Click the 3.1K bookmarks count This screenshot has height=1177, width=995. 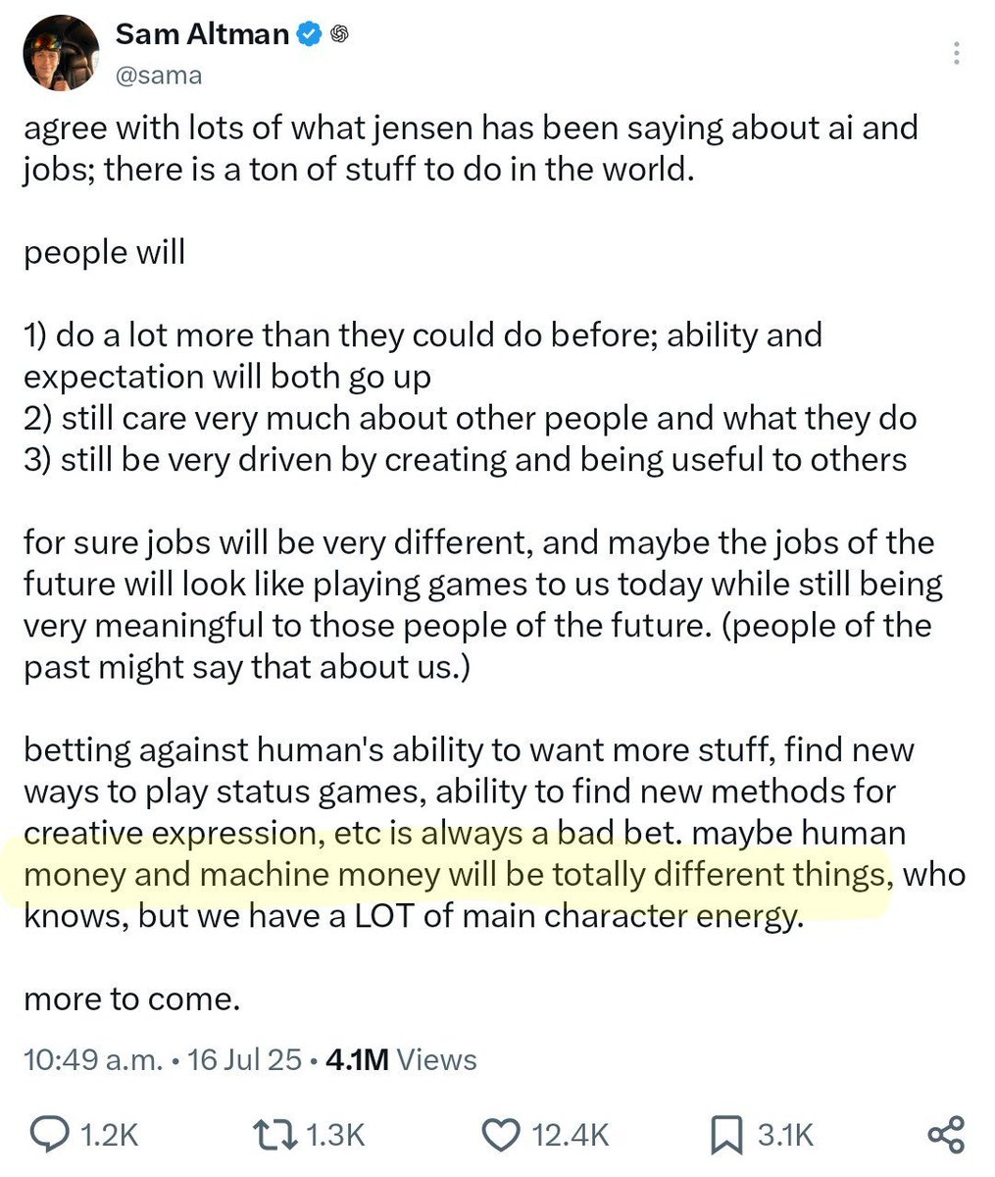pyautogui.click(x=786, y=1136)
